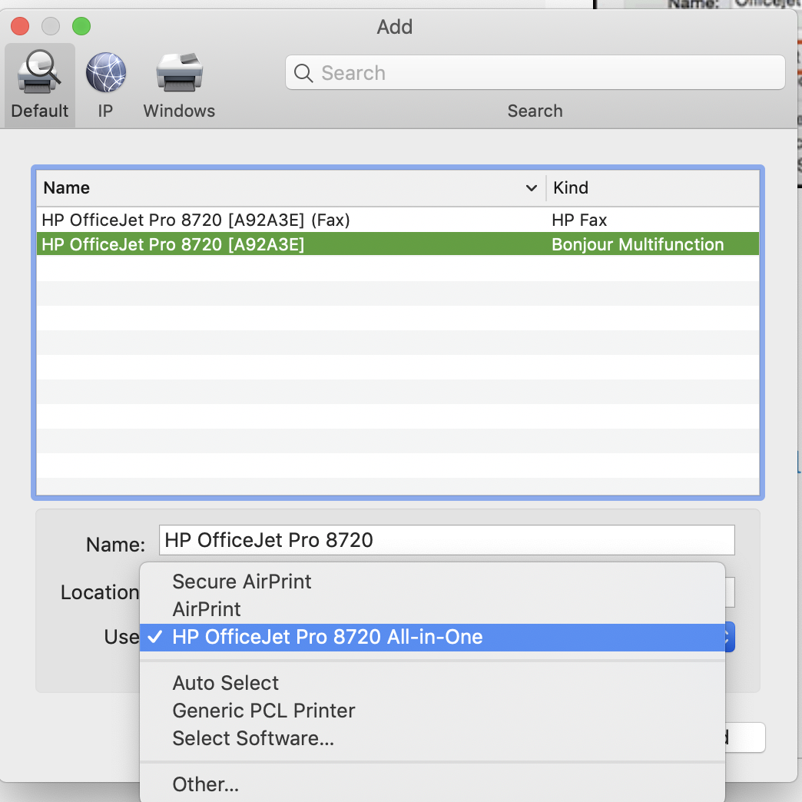802x802 pixels.
Task: Select the HP Fax printer entry
Action: click(195, 219)
